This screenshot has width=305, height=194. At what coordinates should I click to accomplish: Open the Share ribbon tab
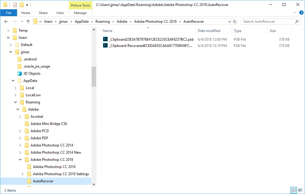click(43, 13)
